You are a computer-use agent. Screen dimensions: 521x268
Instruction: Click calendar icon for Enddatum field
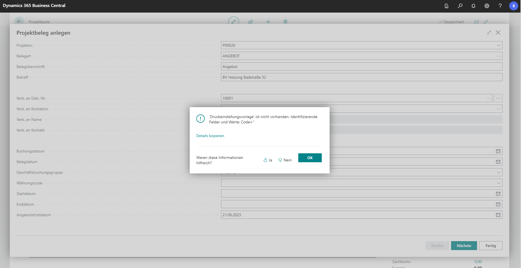[498, 204]
